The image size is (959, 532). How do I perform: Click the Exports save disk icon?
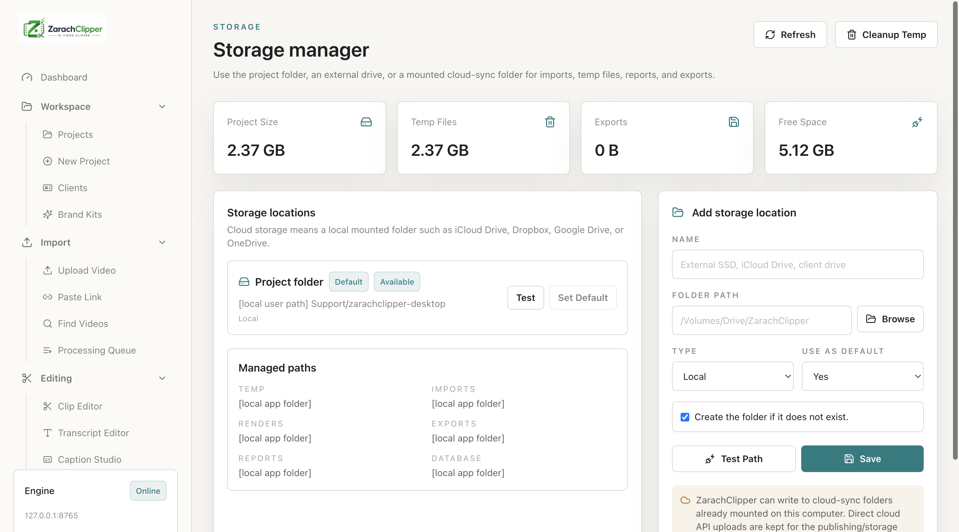(x=733, y=122)
